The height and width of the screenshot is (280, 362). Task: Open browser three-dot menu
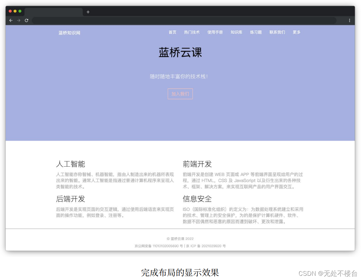click(x=349, y=20)
